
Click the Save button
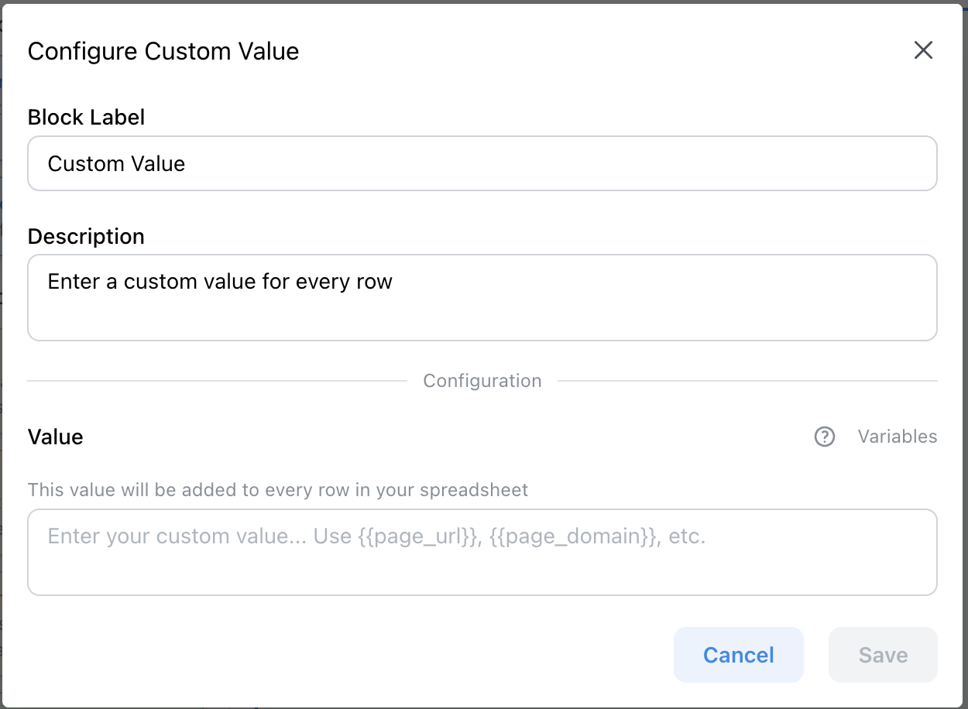(x=883, y=655)
